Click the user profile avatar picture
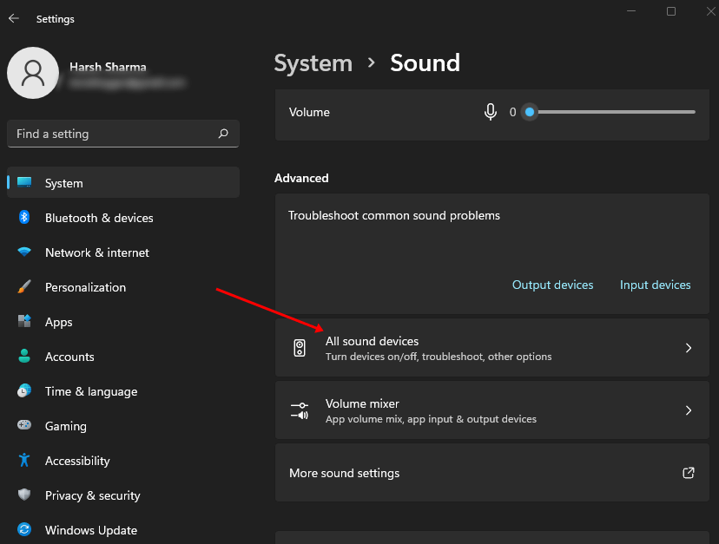 click(x=33, y=73)
